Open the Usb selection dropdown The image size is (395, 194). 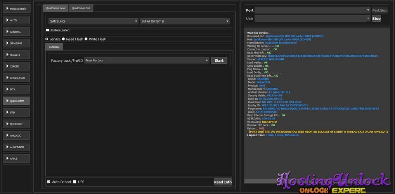click(312, 18)
